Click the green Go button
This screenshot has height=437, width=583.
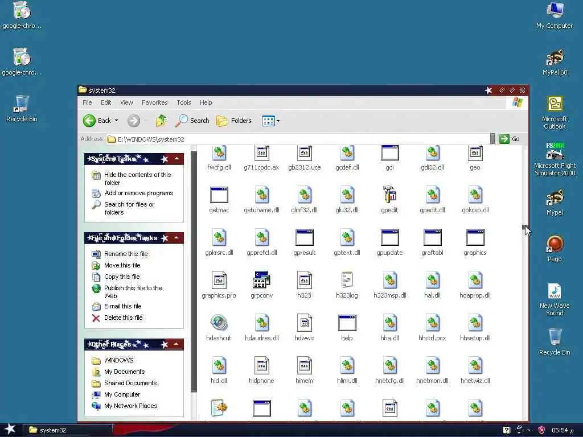coord(510,139)
